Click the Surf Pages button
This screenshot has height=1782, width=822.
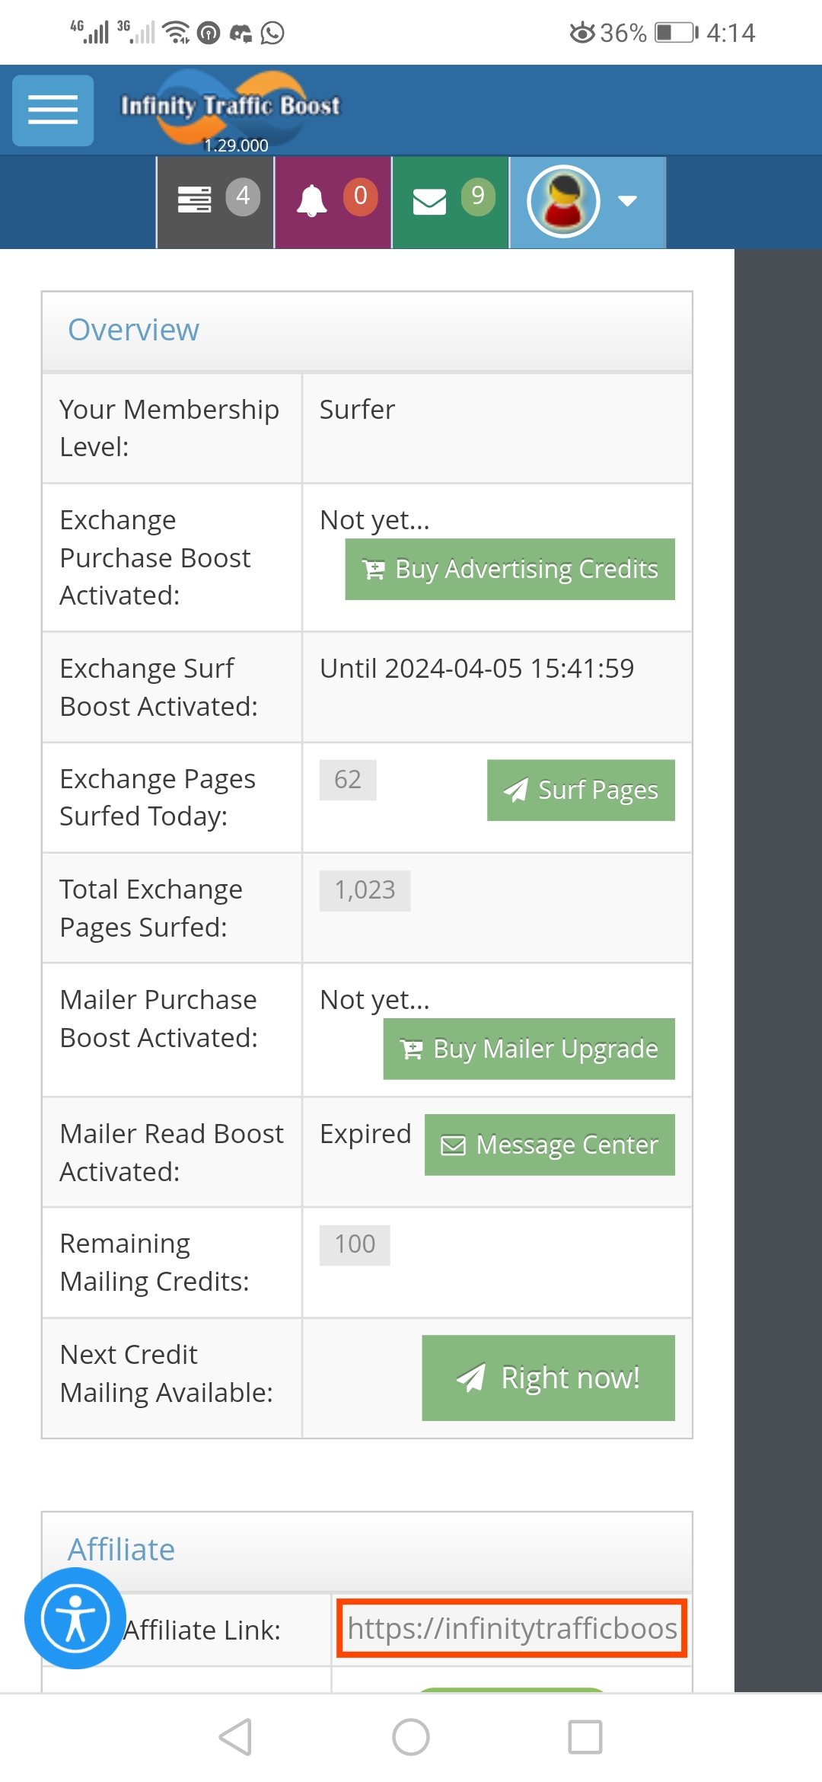pyautogui.click(x=581, y=790)
